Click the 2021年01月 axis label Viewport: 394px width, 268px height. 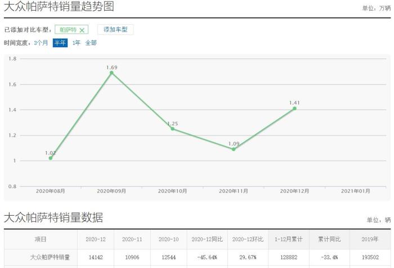click(356, 191)
